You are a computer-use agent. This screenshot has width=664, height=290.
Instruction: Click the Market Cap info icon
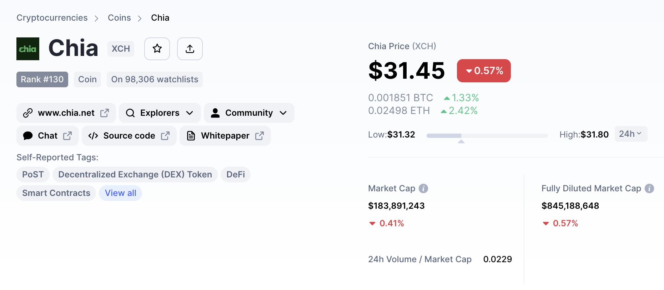coord(423,188)
